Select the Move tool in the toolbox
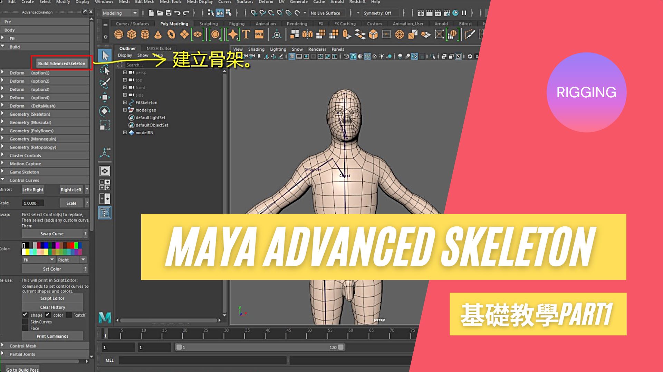Screen dimensions: 663x372 105,98
